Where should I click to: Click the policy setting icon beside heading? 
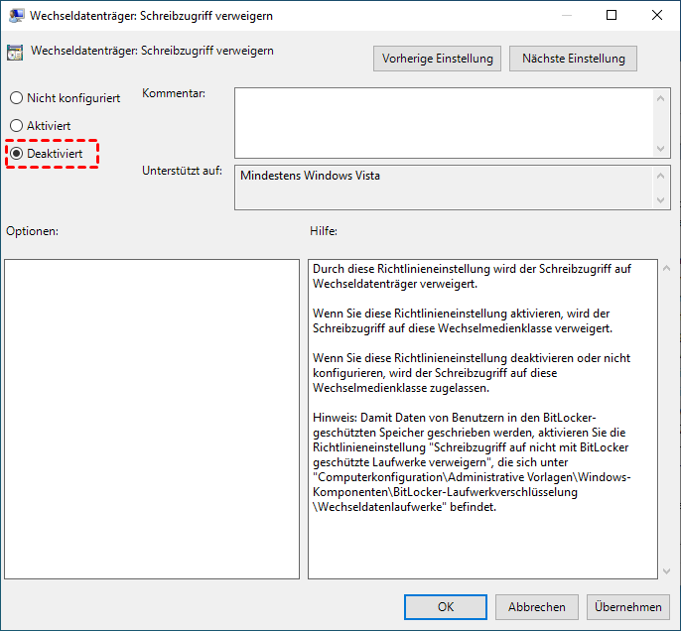tap(15, 53)
